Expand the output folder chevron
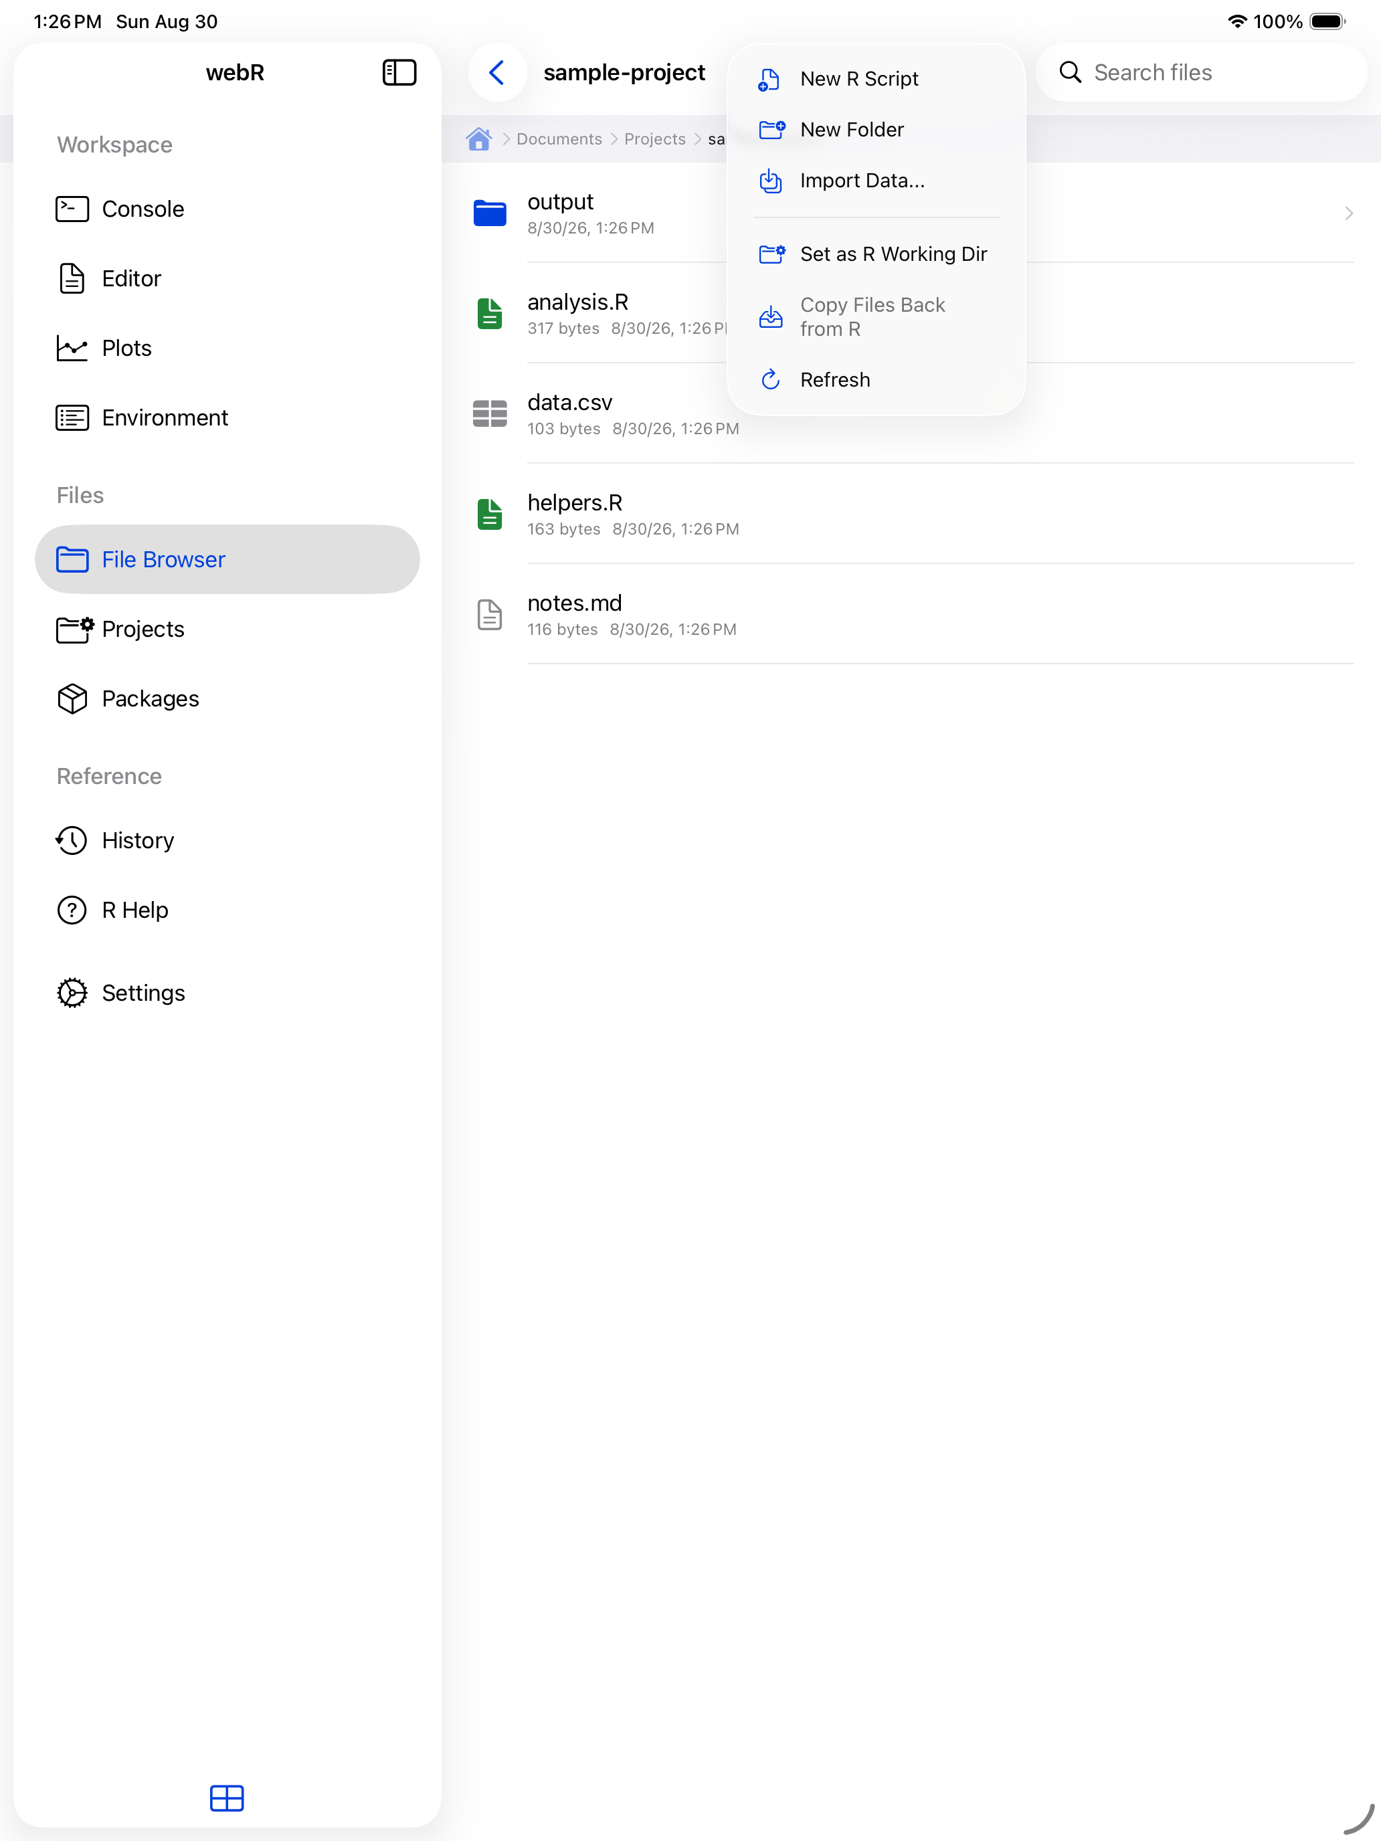 pyautogui.click(x=1348, y=214)
